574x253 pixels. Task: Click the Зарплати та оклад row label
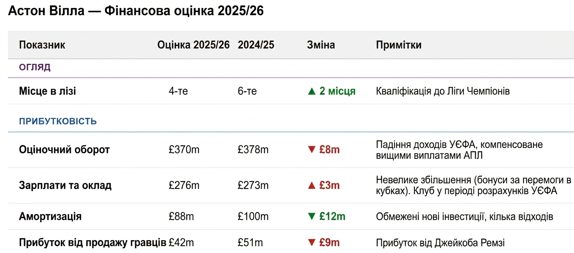(65, 185)
